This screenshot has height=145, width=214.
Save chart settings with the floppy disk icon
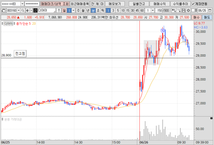tap(184, 11)
